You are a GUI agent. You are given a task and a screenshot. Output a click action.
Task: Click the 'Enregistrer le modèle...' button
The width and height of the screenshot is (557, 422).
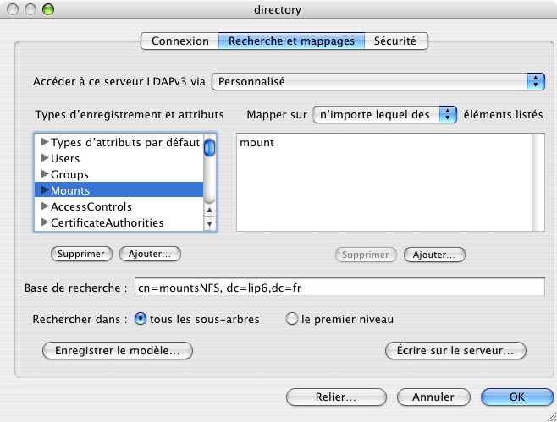pyautogui.click(x=118, y=350)
